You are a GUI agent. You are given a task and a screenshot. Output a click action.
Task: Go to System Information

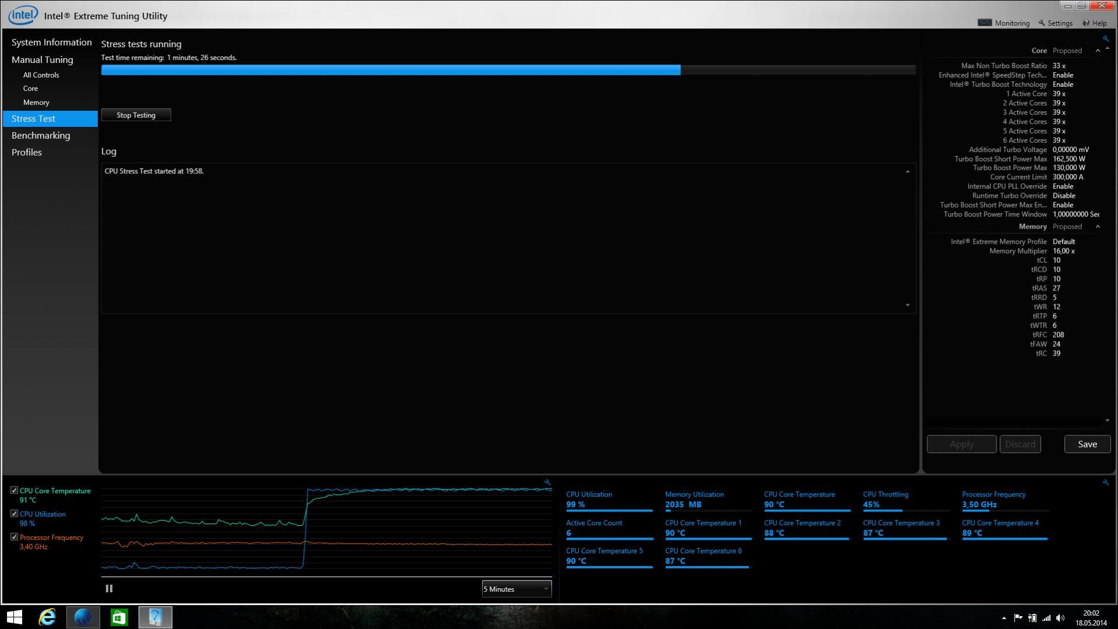51,43
